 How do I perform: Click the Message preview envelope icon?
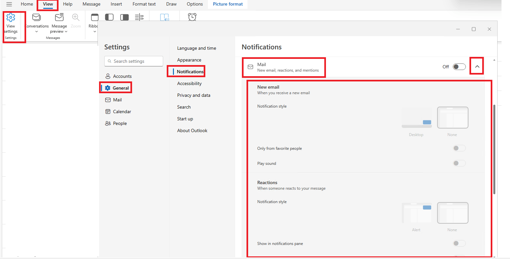click(x=59, y=16)
